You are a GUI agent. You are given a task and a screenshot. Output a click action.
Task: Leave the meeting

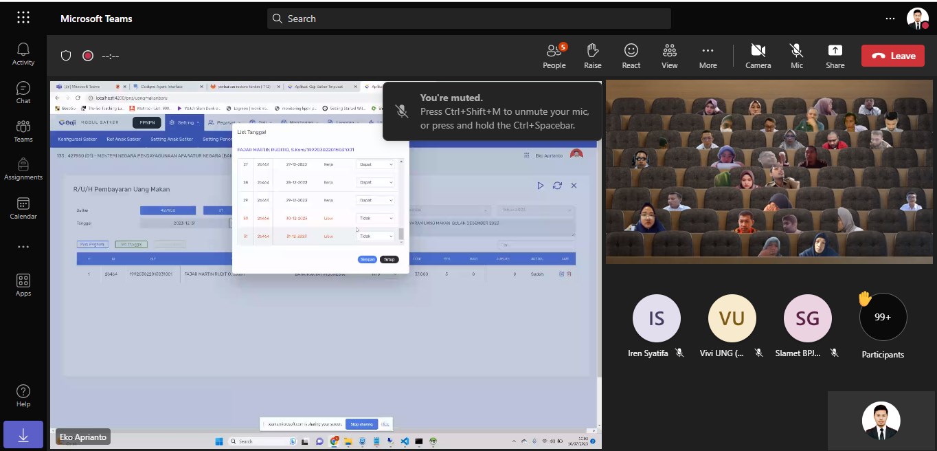[x=893, y=56]
